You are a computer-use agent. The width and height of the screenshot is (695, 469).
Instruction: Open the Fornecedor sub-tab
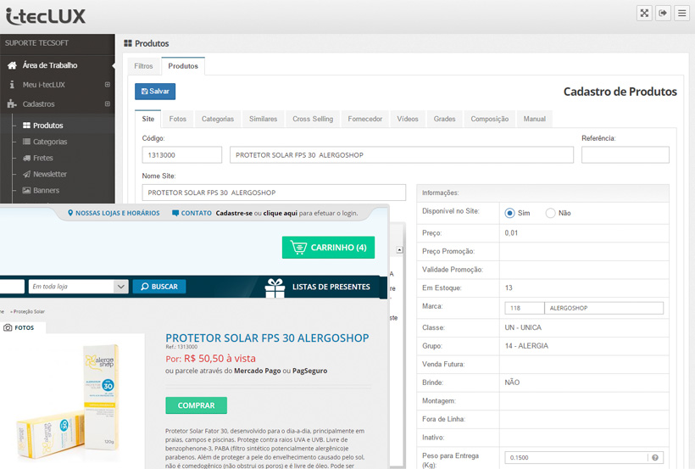coord(364,119)
